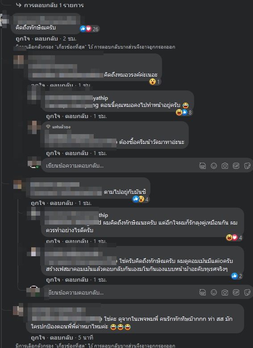
Task: Insert emoji in first reply box
Action: (214, 166)
